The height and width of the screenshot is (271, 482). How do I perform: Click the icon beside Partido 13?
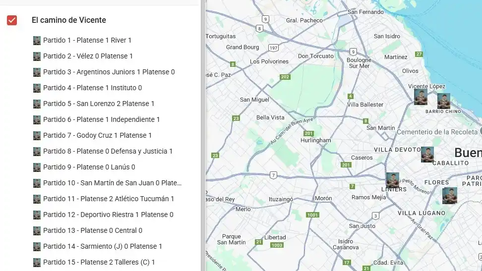[37, 230]
